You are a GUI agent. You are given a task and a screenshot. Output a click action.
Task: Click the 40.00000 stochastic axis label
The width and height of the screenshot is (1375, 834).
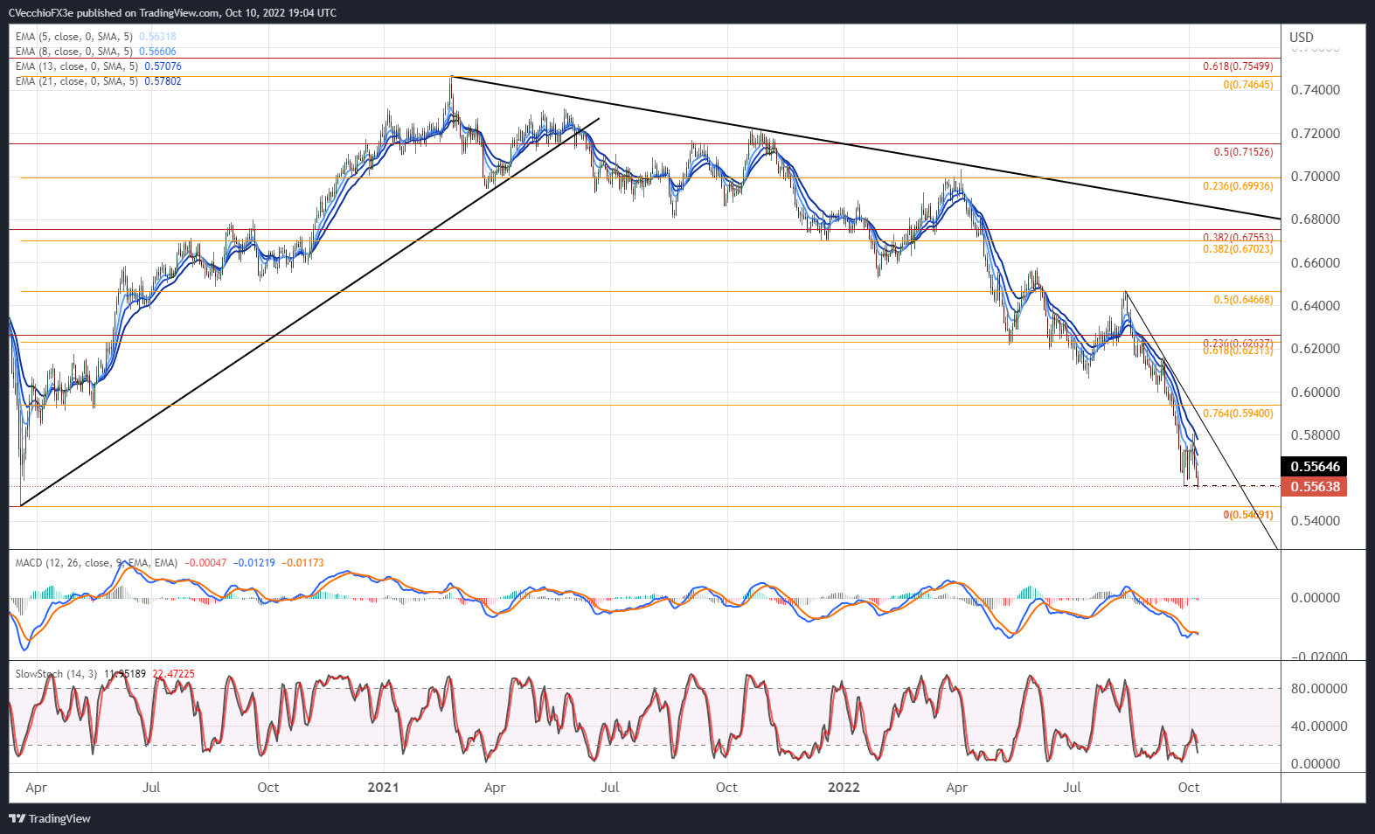(1319, 726)
